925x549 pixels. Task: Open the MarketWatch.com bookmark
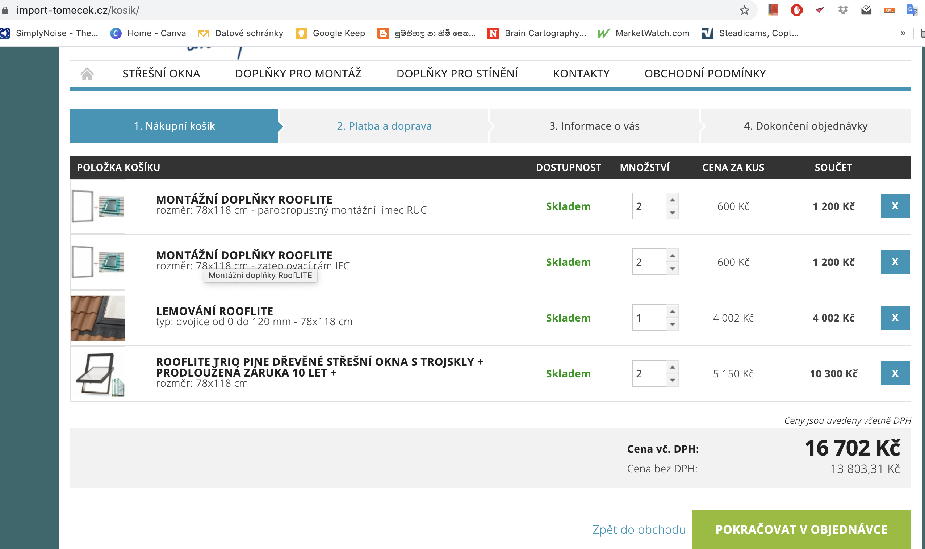pos(644,33)
